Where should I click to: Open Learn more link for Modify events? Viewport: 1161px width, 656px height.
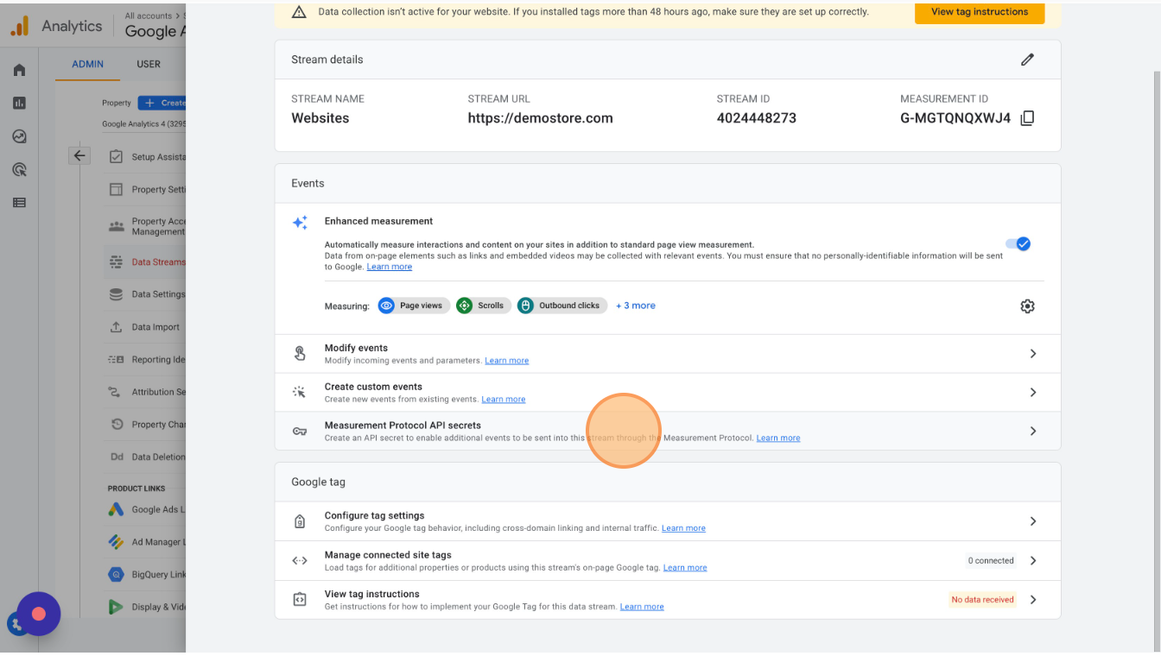pos(507,361)
